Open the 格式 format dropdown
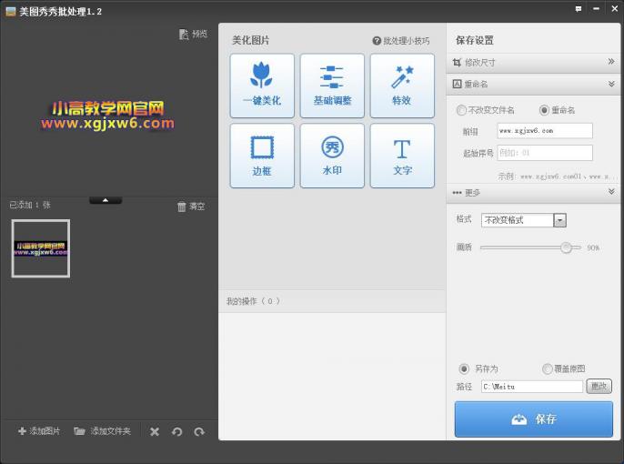This screenshot has height=464, width=624. pos(524,220)
